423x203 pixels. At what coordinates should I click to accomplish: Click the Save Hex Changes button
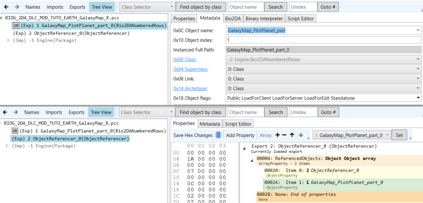click(x=193, y=135)
